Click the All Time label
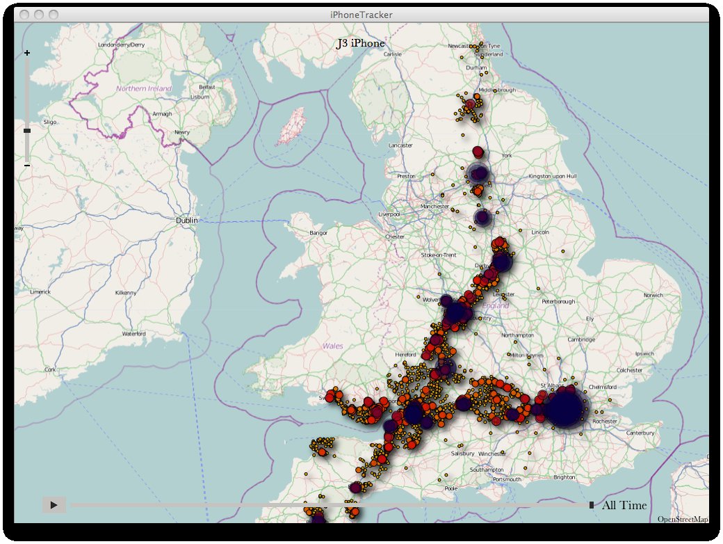The height and width of the screenshot is (544, 723). pos(624,505)
